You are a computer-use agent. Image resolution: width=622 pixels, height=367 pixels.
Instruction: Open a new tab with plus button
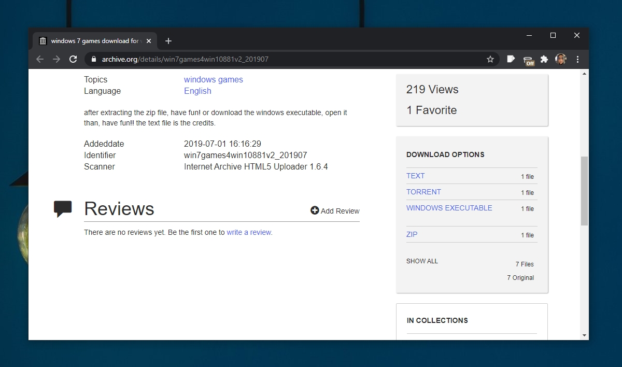point(168,41)
